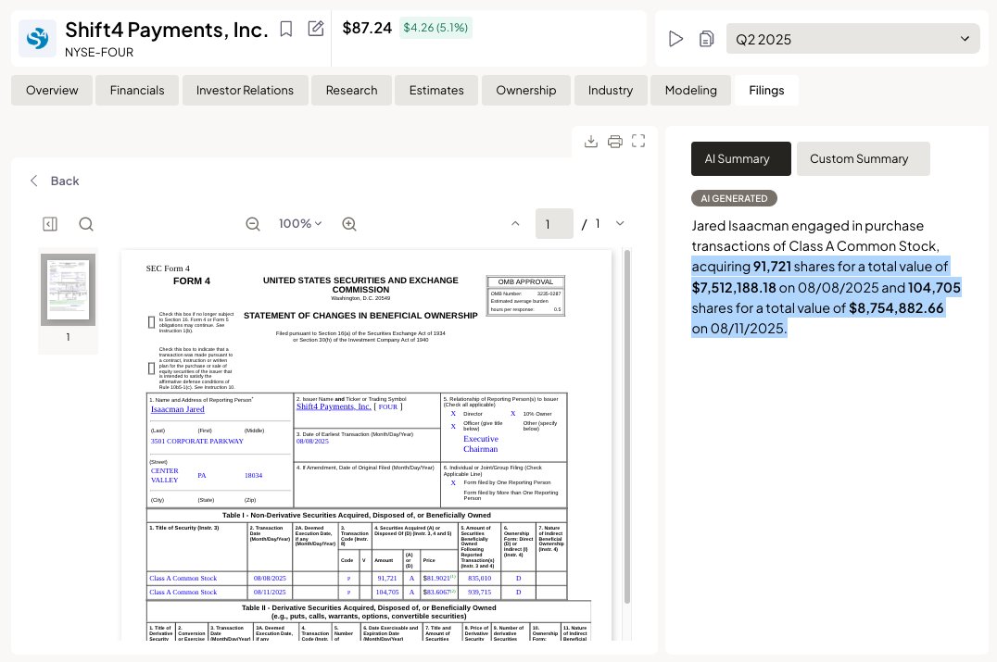Go to the previous page arrow
The height and width of the screenshot is (662, 997).
point(515,224)
